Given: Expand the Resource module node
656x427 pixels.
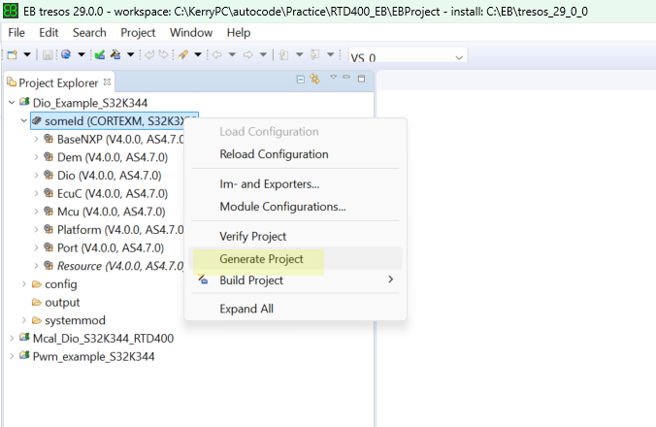Looking at the screenshot, I should click(36, 266).
